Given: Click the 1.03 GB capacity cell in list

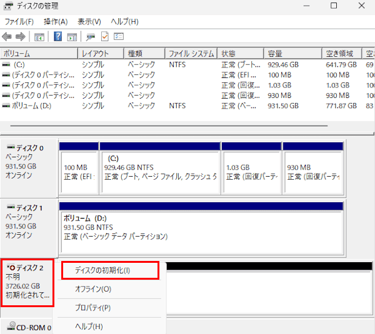Looking at the screenshot, I should 279,85.
